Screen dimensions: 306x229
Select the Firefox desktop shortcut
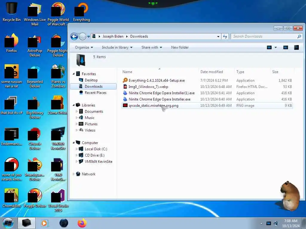(x=12, y=43)
